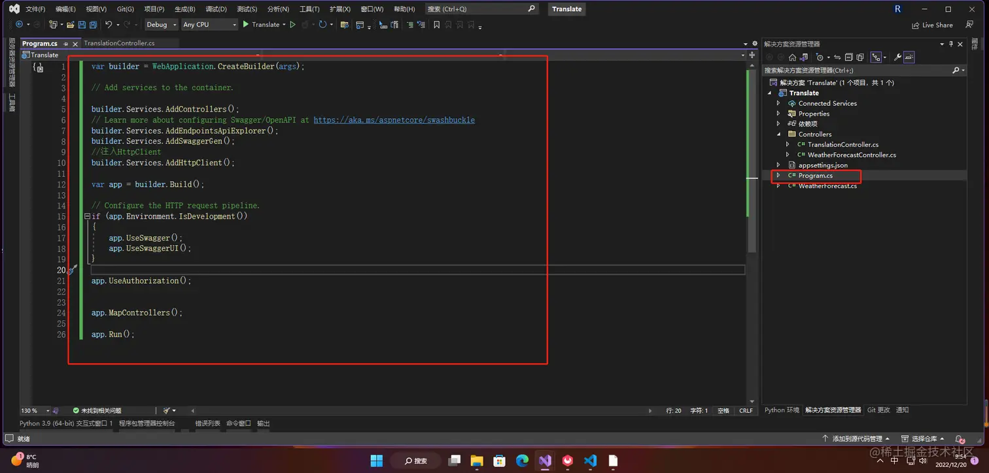Screen dimensions: 989x473
Task: Open swashbuckle aka.ms link in code
Action: coord(394,120)
